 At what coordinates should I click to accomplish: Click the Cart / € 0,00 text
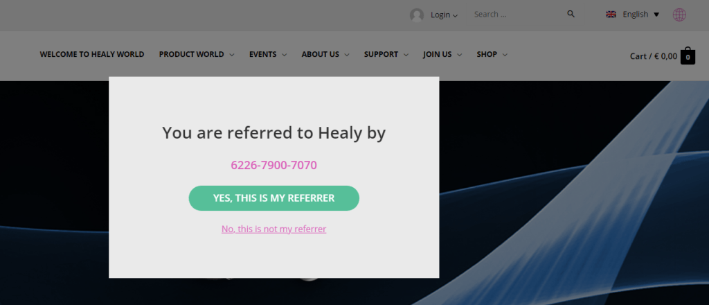pyautogui.click(x=653, y=56)
